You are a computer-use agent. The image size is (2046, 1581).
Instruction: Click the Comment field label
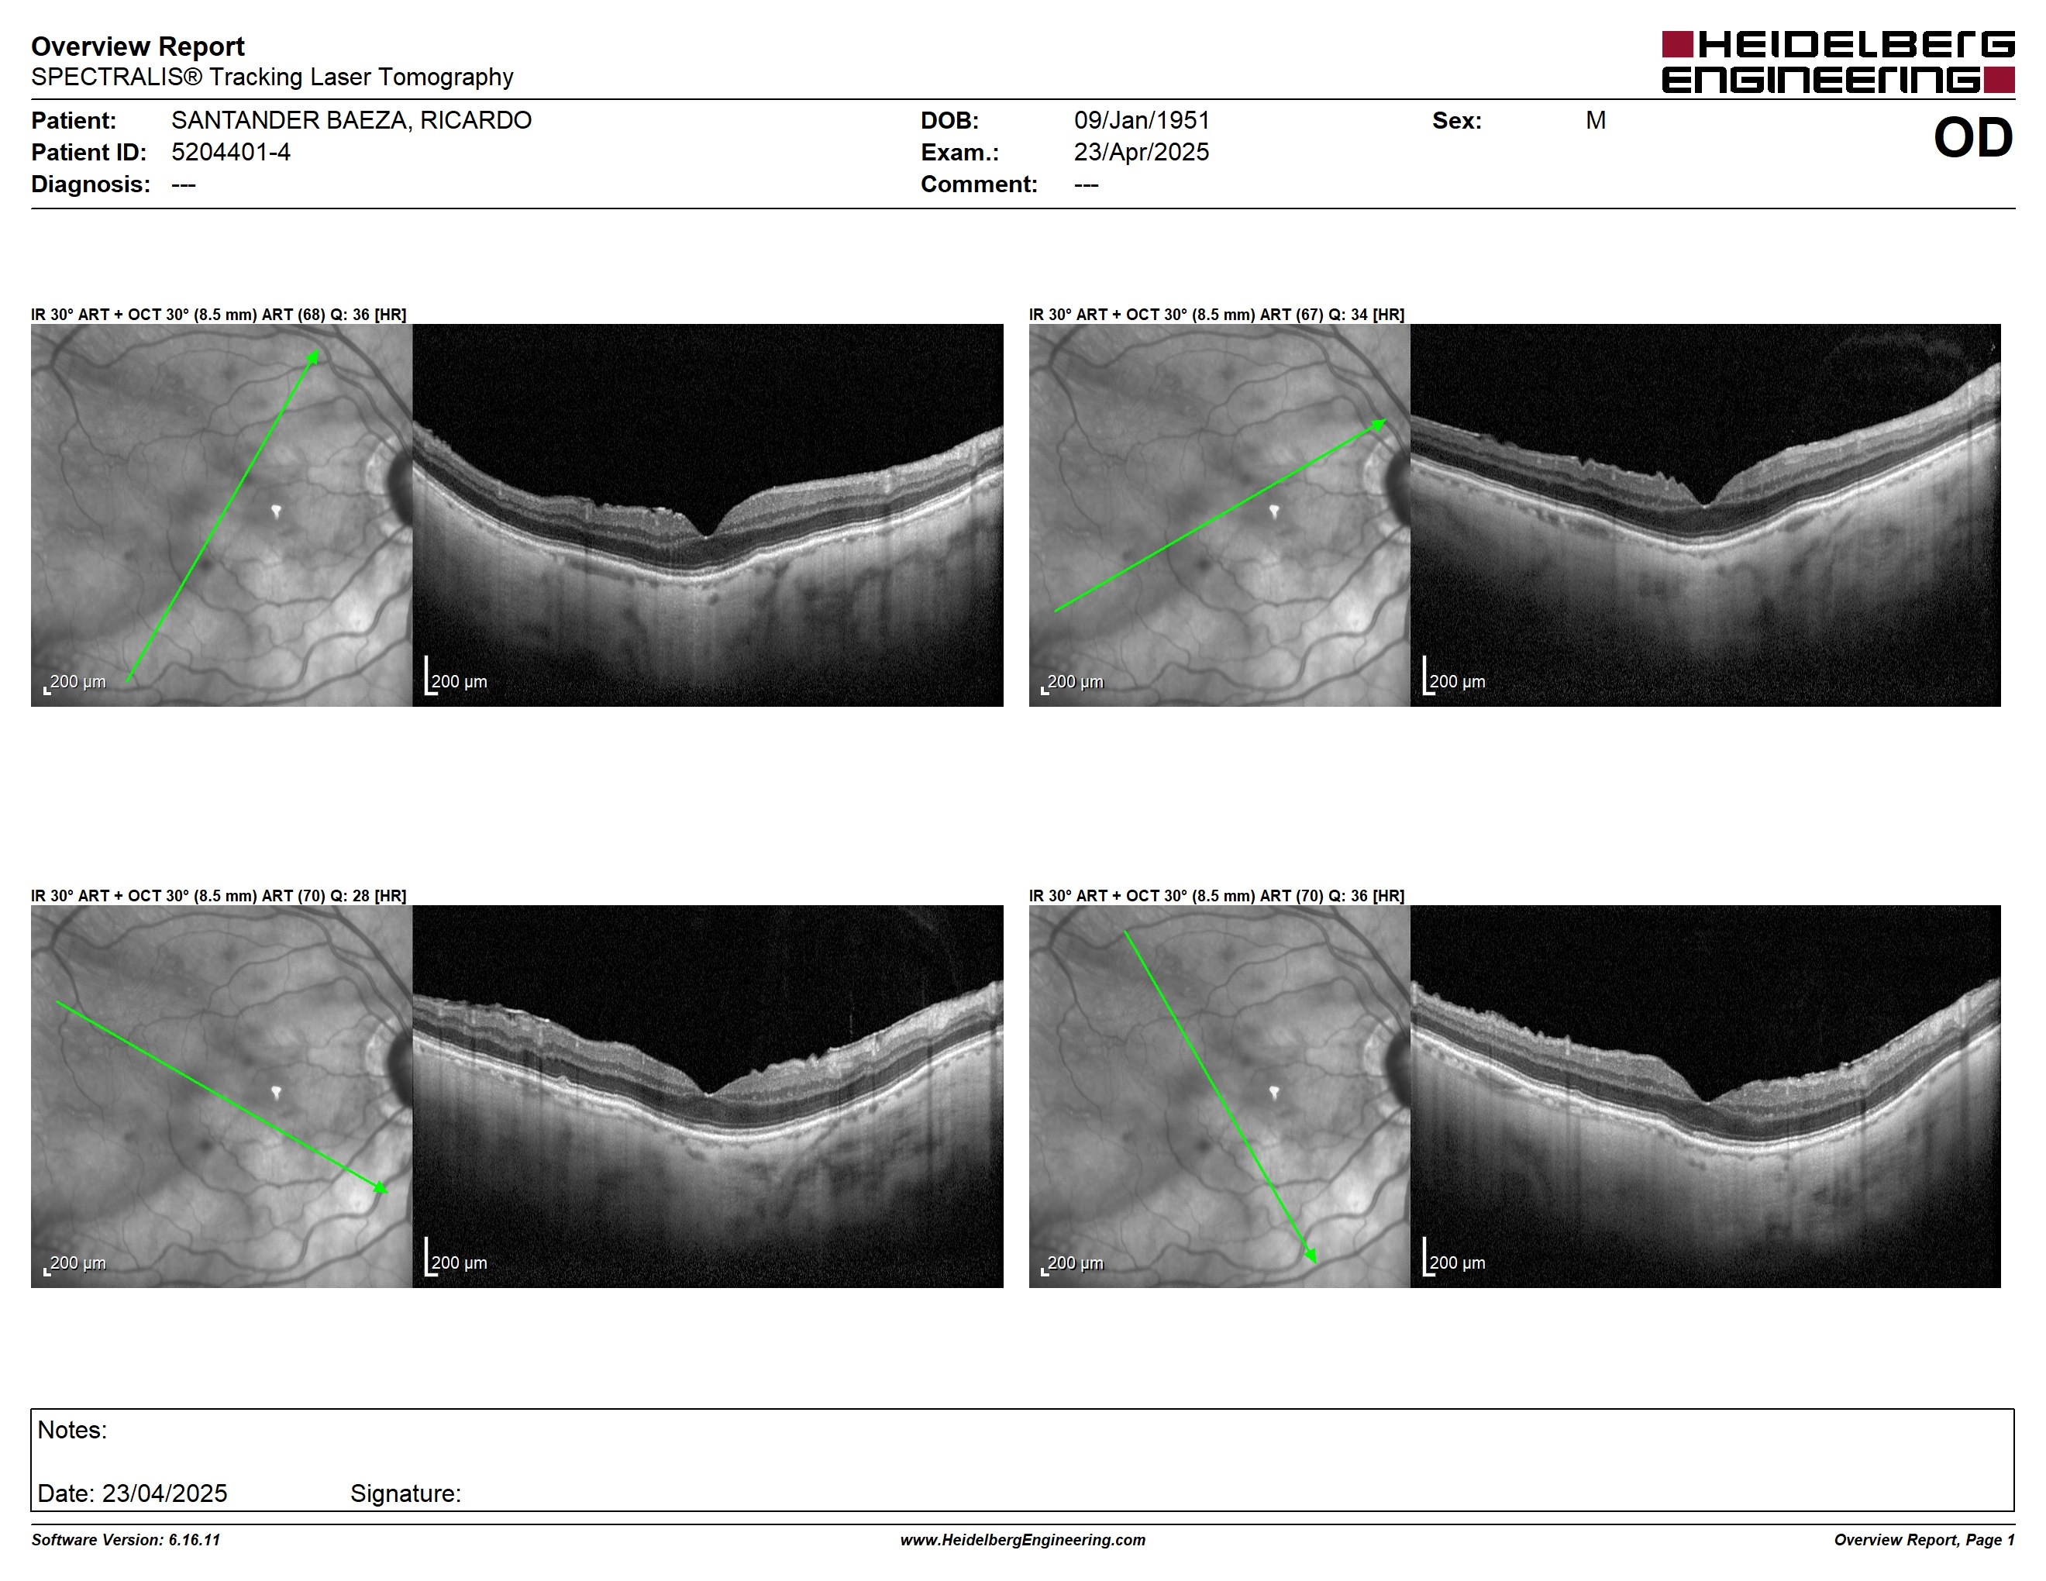point(979,184)
